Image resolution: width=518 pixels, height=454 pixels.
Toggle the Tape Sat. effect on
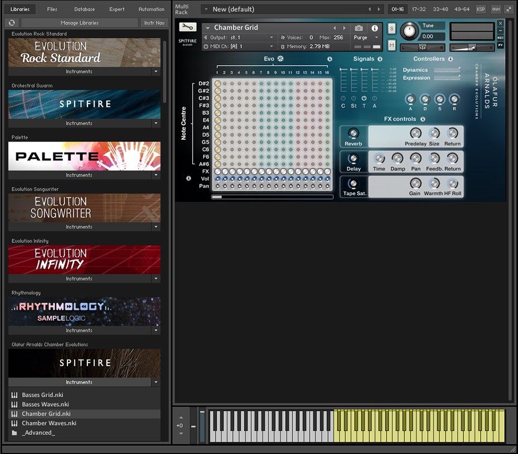pyautogui.click(x=353, y=183)
